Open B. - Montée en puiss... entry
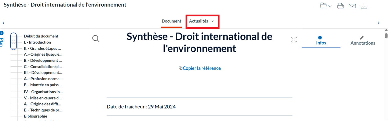Image resolution: width=389 pixels, height=121 pixels. [x=43, y=85]
